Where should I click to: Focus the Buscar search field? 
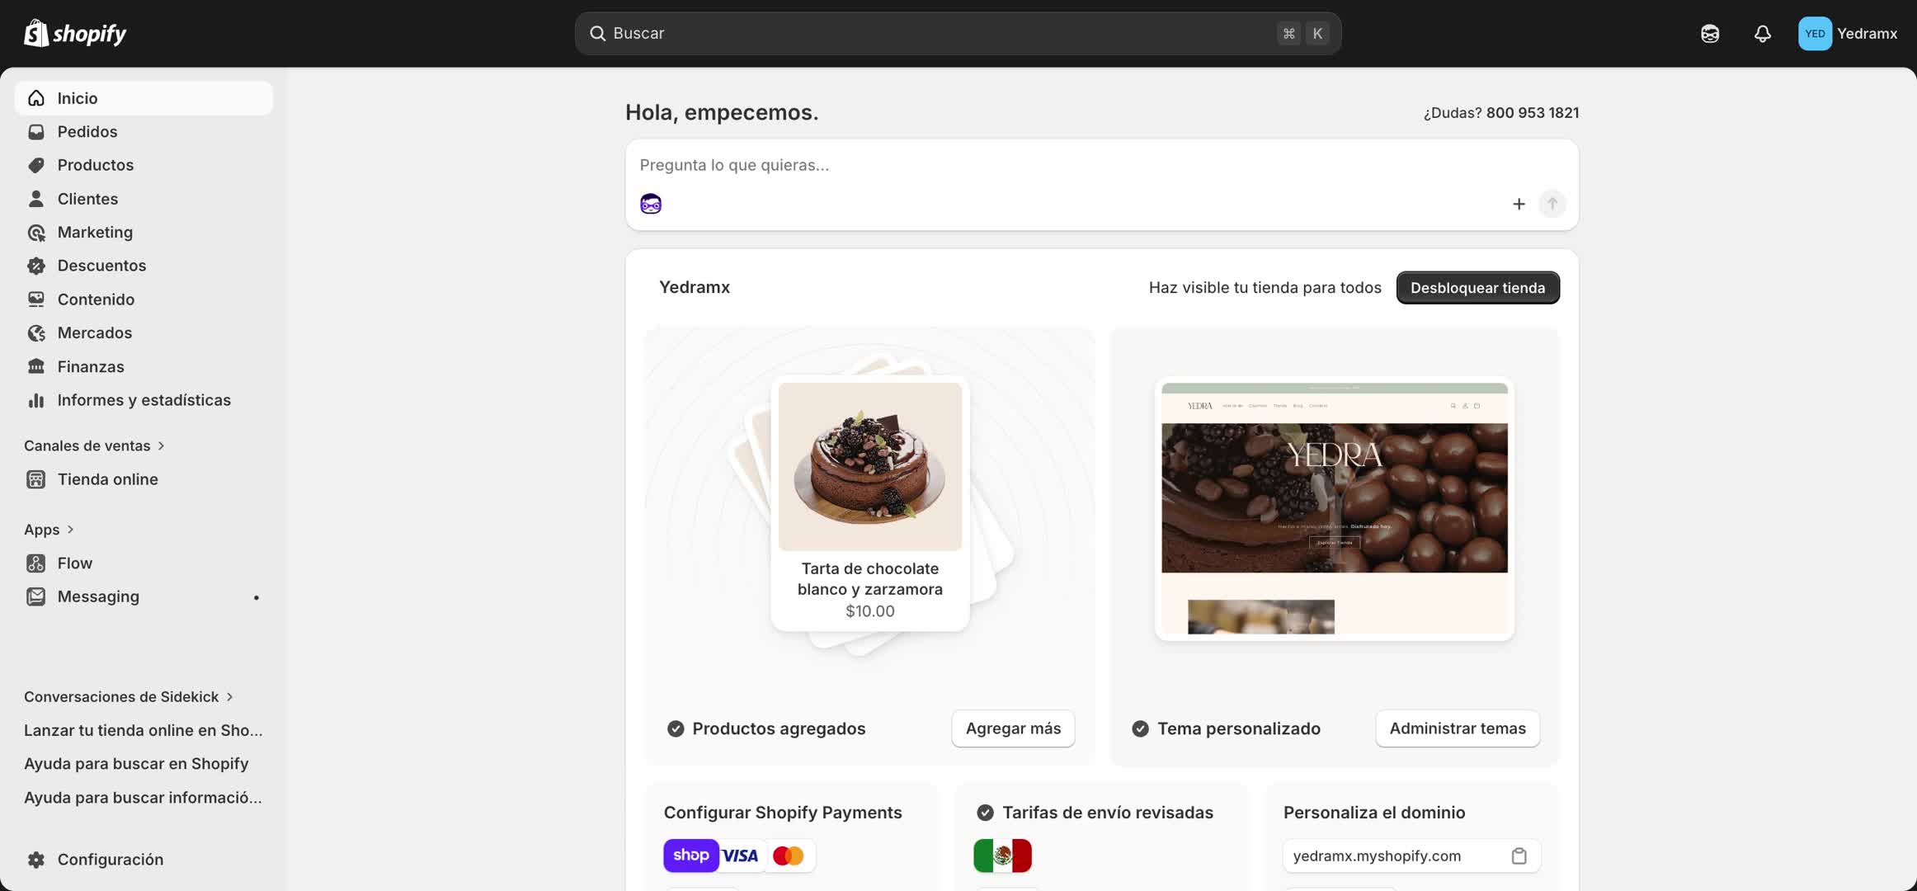click(958, 34)
